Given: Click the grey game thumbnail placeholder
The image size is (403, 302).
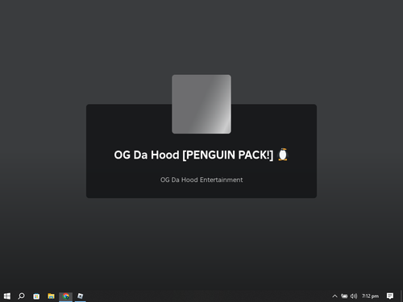Looking at the screenshot, I should coord(201,104).
